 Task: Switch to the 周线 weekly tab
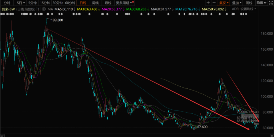[x=95, y=3]
